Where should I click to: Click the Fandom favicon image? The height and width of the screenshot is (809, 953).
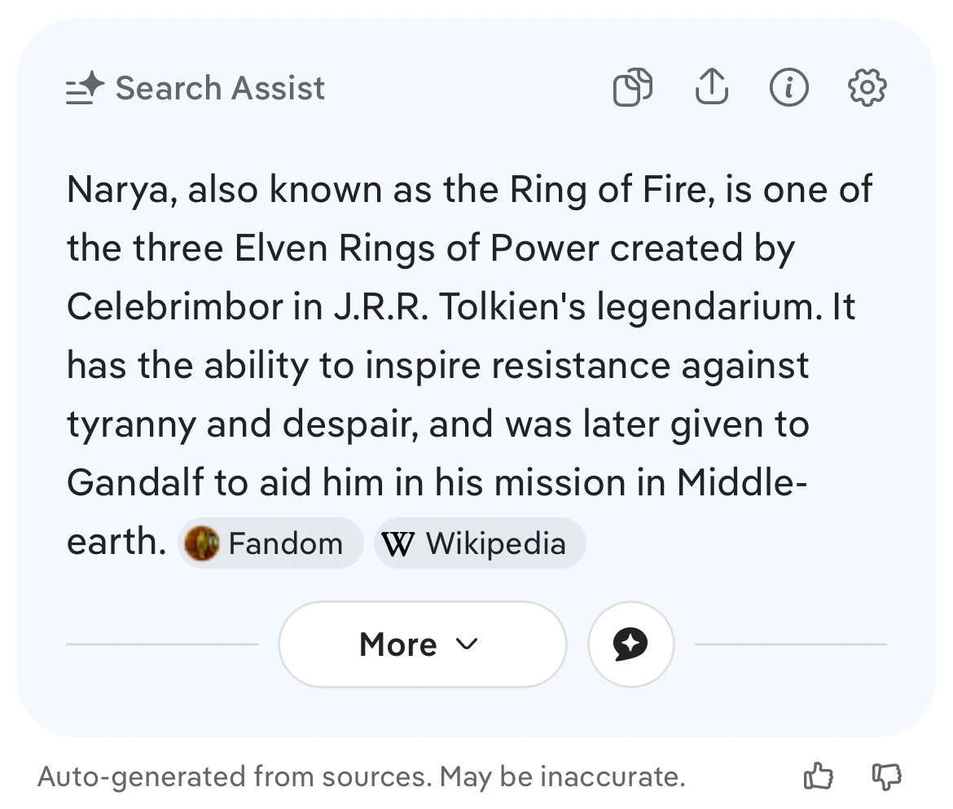point(202,543)
